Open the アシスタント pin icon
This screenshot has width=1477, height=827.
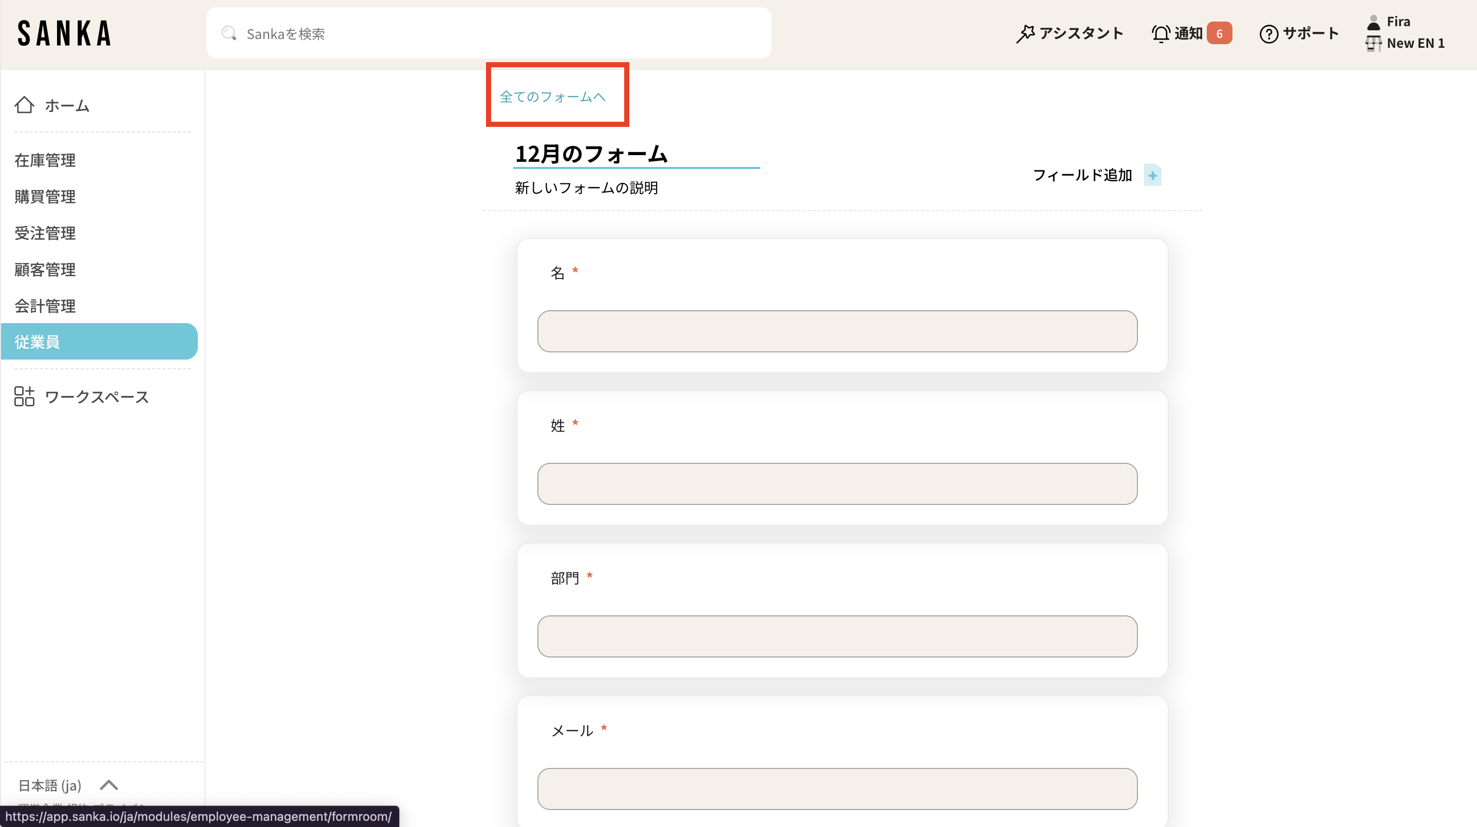1025,34
